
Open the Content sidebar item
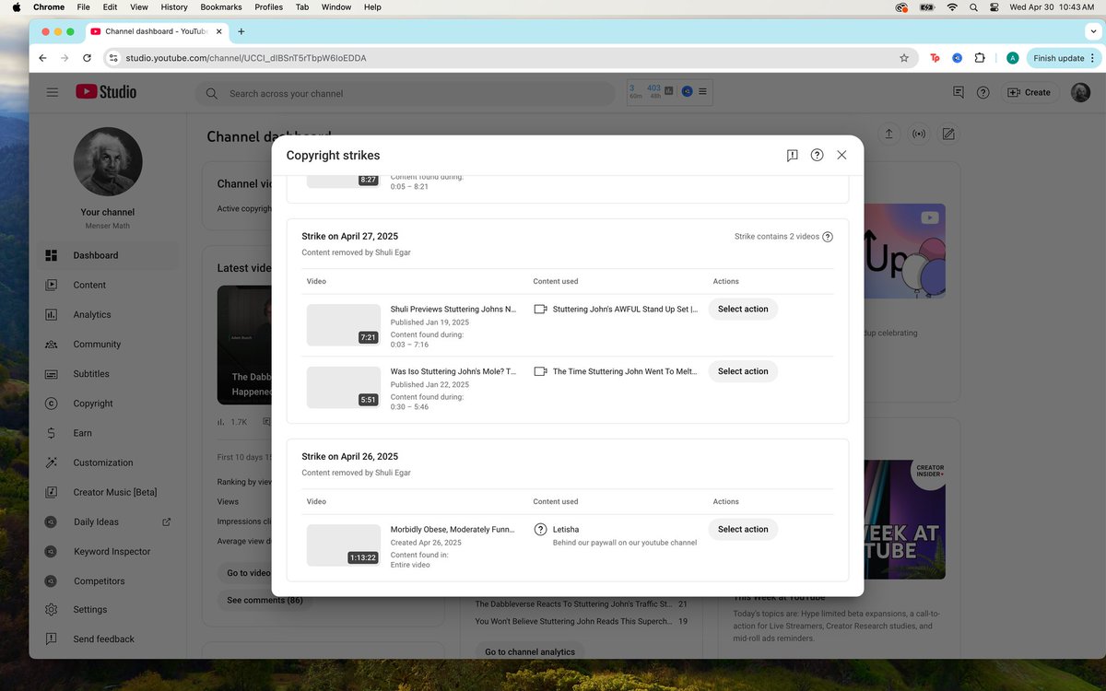tap(108, 285)
